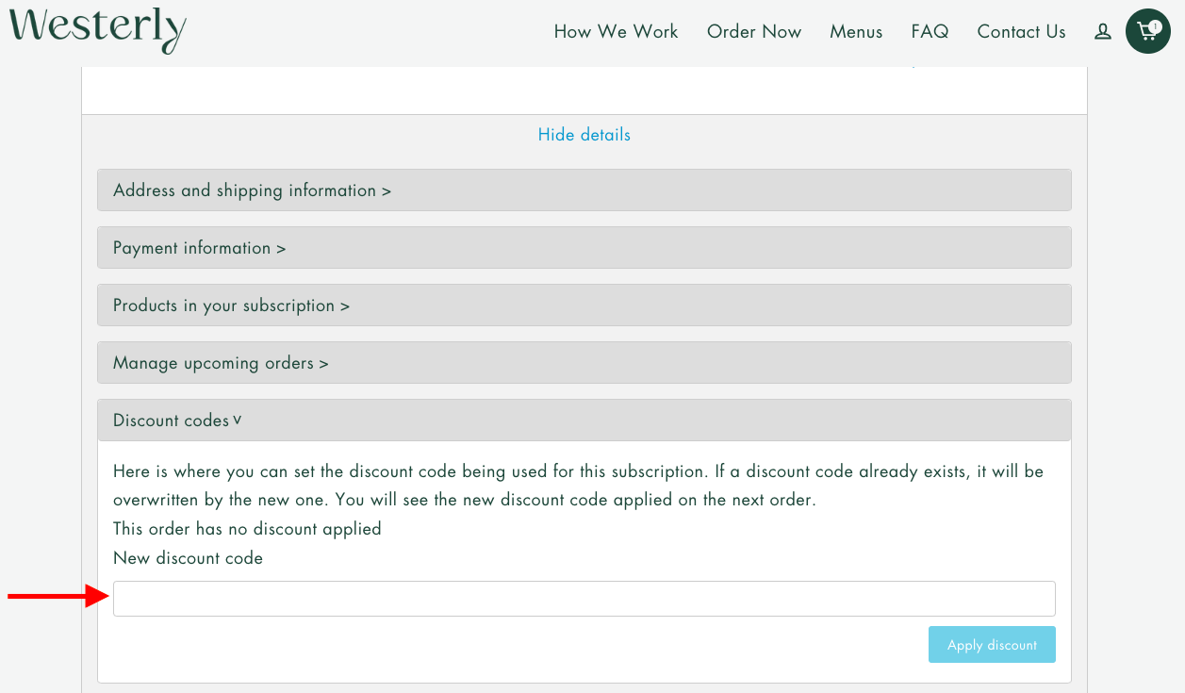
Task: Expand the Manage upcoming orders section
Action: point(584,362)
